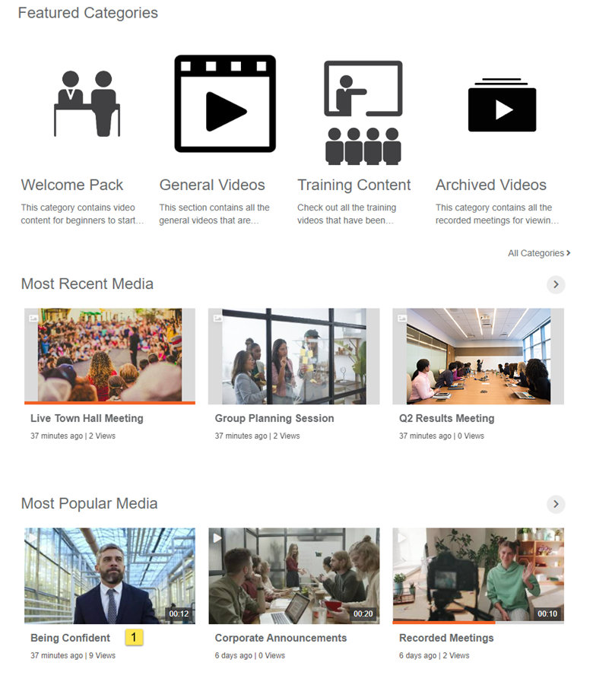The height and width of the screenshot is (691, 593).
Task: Open the Welcome Pack category icon
Action: (x=87, y=103)
